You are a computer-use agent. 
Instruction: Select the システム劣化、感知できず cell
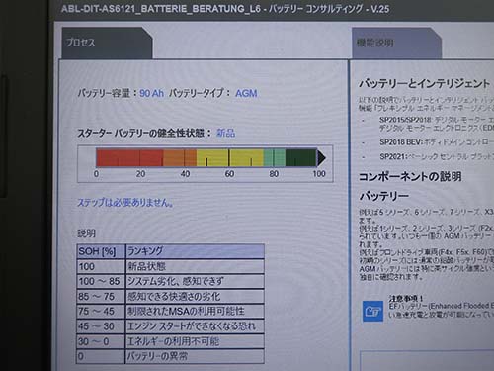tap(195, 281)
